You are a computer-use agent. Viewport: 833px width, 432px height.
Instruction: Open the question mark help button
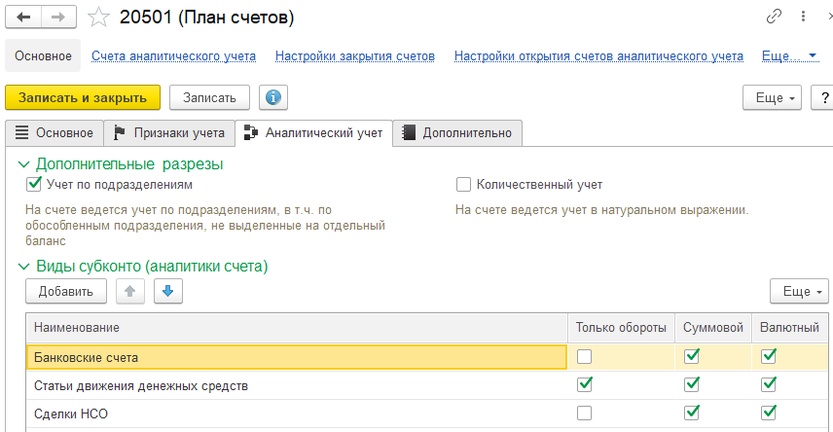coord(824,97)
